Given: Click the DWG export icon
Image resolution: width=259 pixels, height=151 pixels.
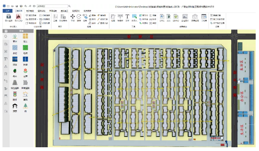Looking at the screenshot, I should [162, 17].
